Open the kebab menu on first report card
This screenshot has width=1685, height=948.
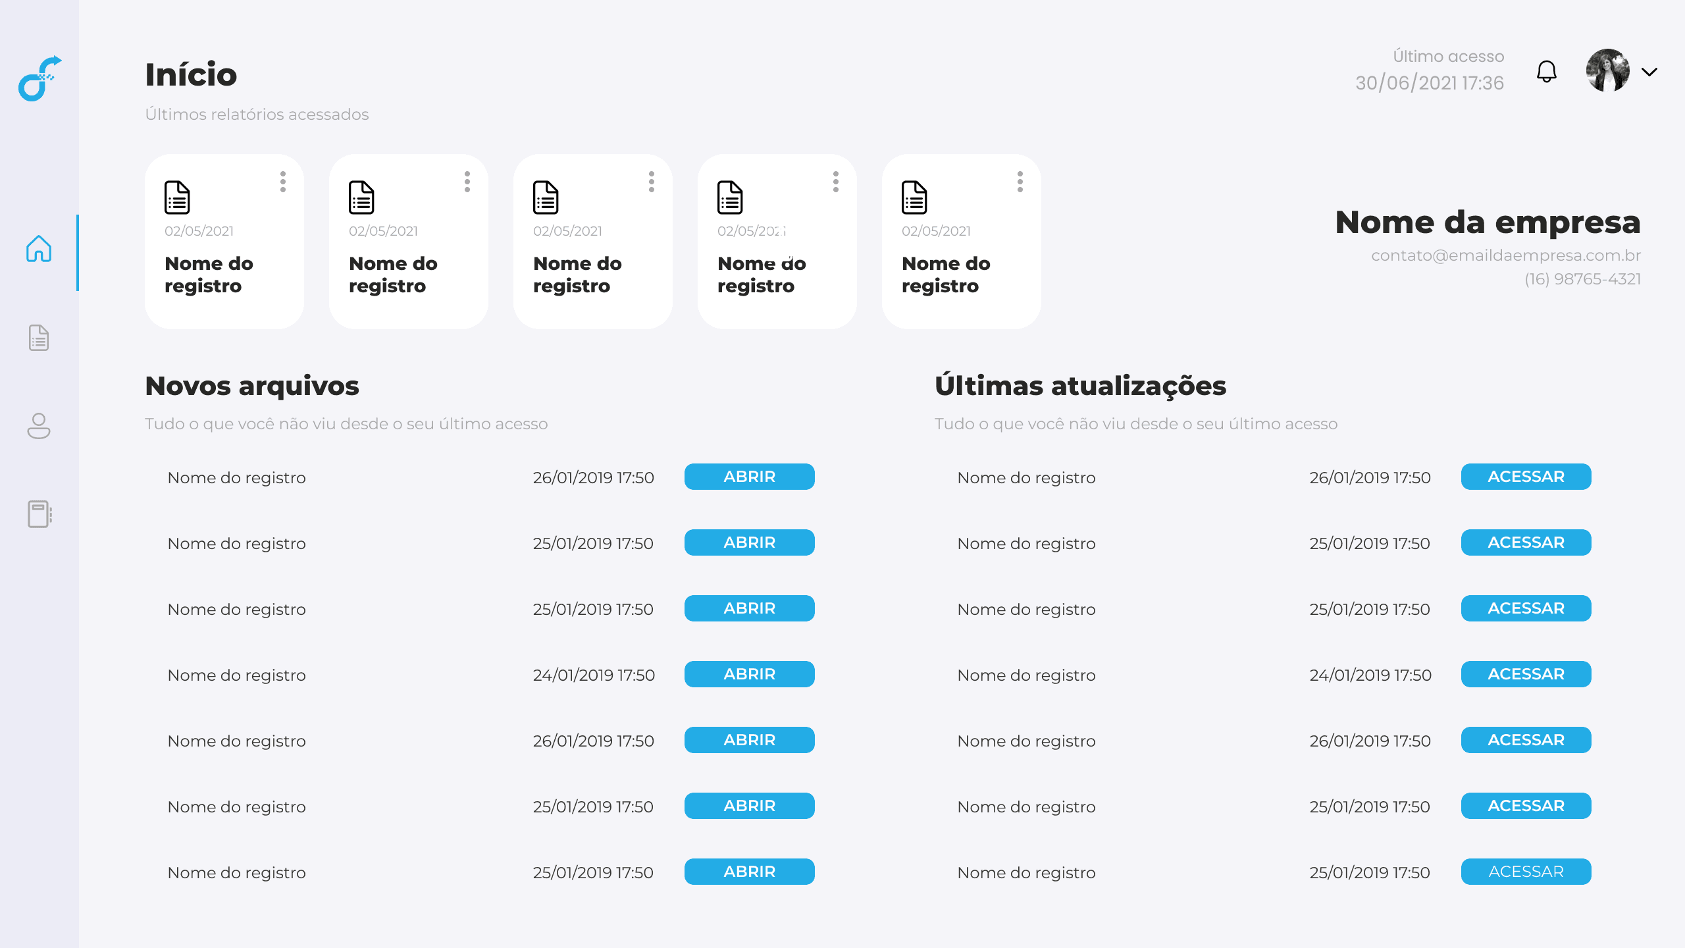283,182
